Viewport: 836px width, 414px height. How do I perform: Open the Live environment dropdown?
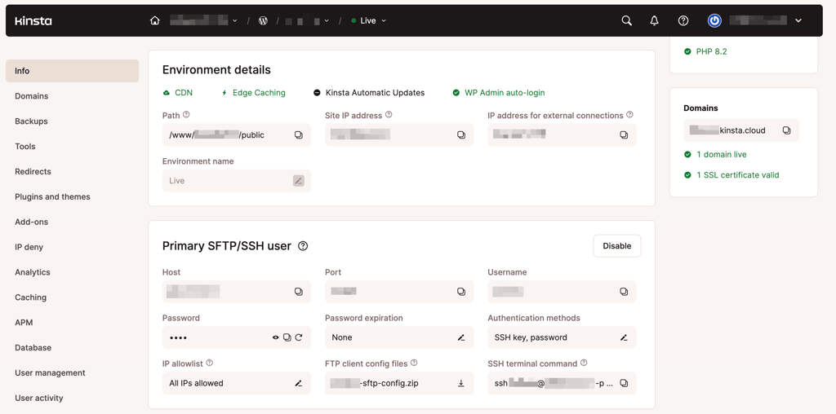368,20
